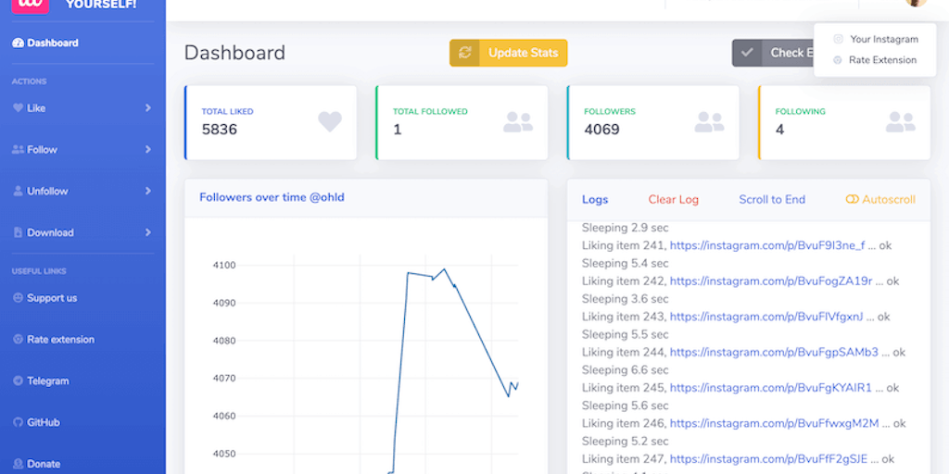This screenshot has width=949, height=474.
Task: Click the Following value 4
Action: [779, 130]
